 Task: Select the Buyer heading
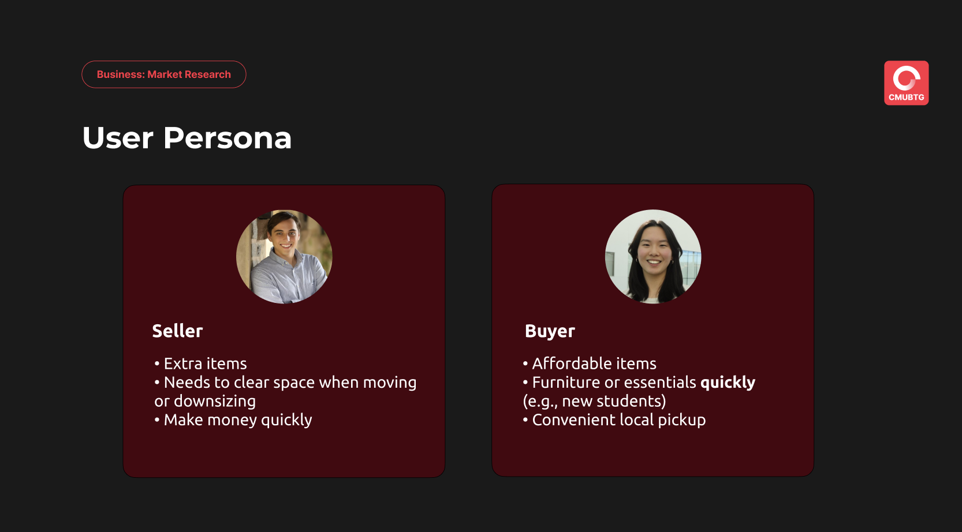[x=550, y=331]
